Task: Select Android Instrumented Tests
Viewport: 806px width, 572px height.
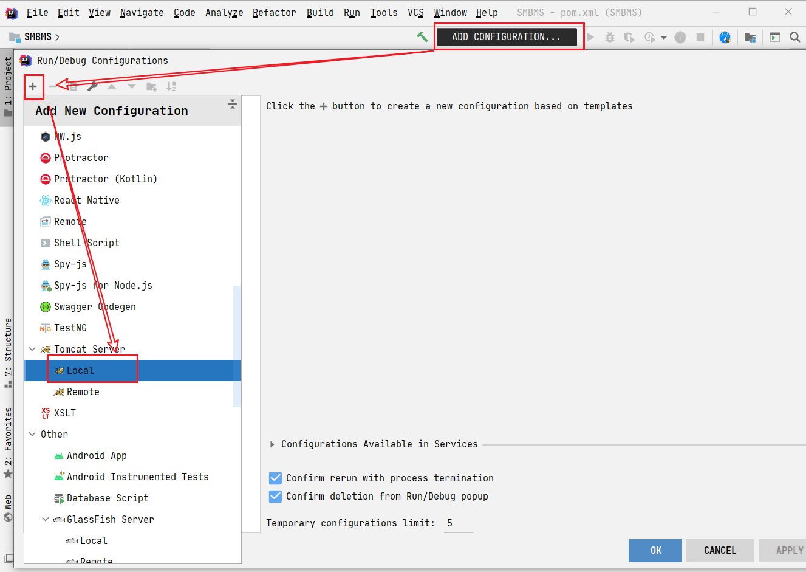Action: [x=132, y=477]
